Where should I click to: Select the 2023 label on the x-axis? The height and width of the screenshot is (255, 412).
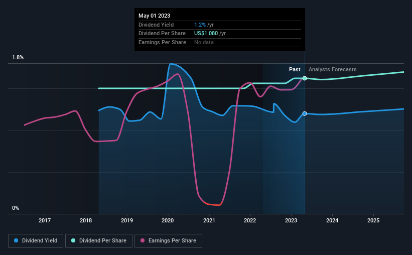(x=291, y=220)
